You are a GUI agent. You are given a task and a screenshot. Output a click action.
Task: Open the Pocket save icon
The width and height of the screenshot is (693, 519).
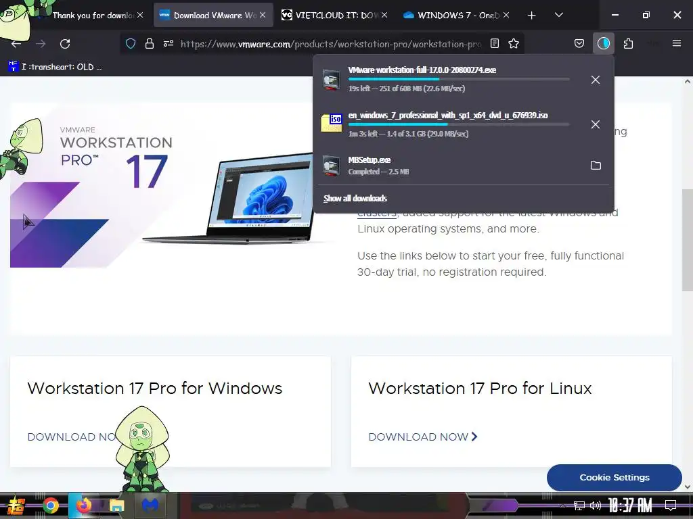[579, 43]
